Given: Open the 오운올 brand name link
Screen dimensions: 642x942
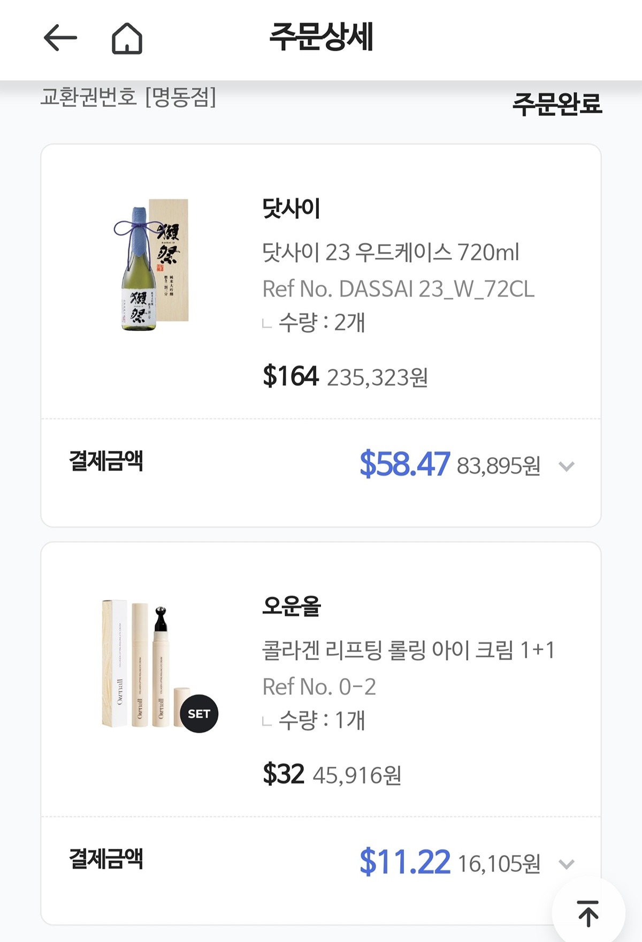Looking at the screenshot, I should click(x=291, y=606).
